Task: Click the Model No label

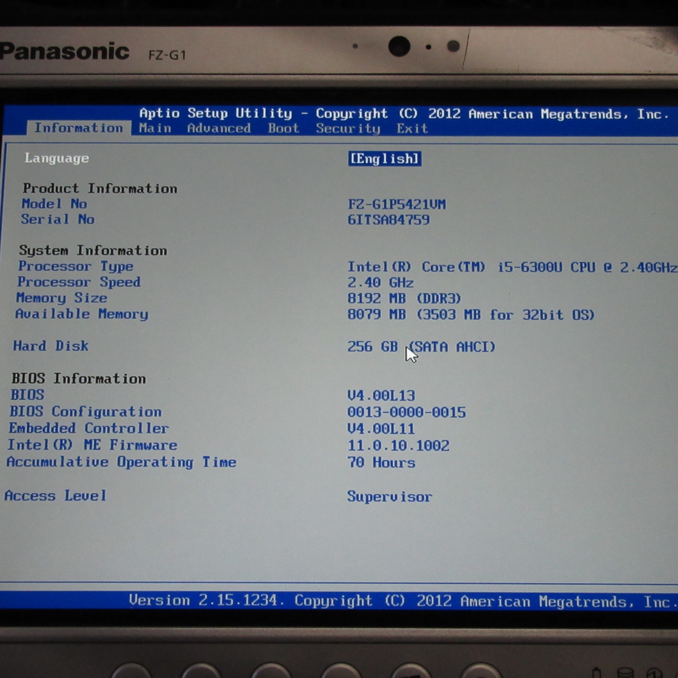Action: pyautogui.click(x=54, y=204)
